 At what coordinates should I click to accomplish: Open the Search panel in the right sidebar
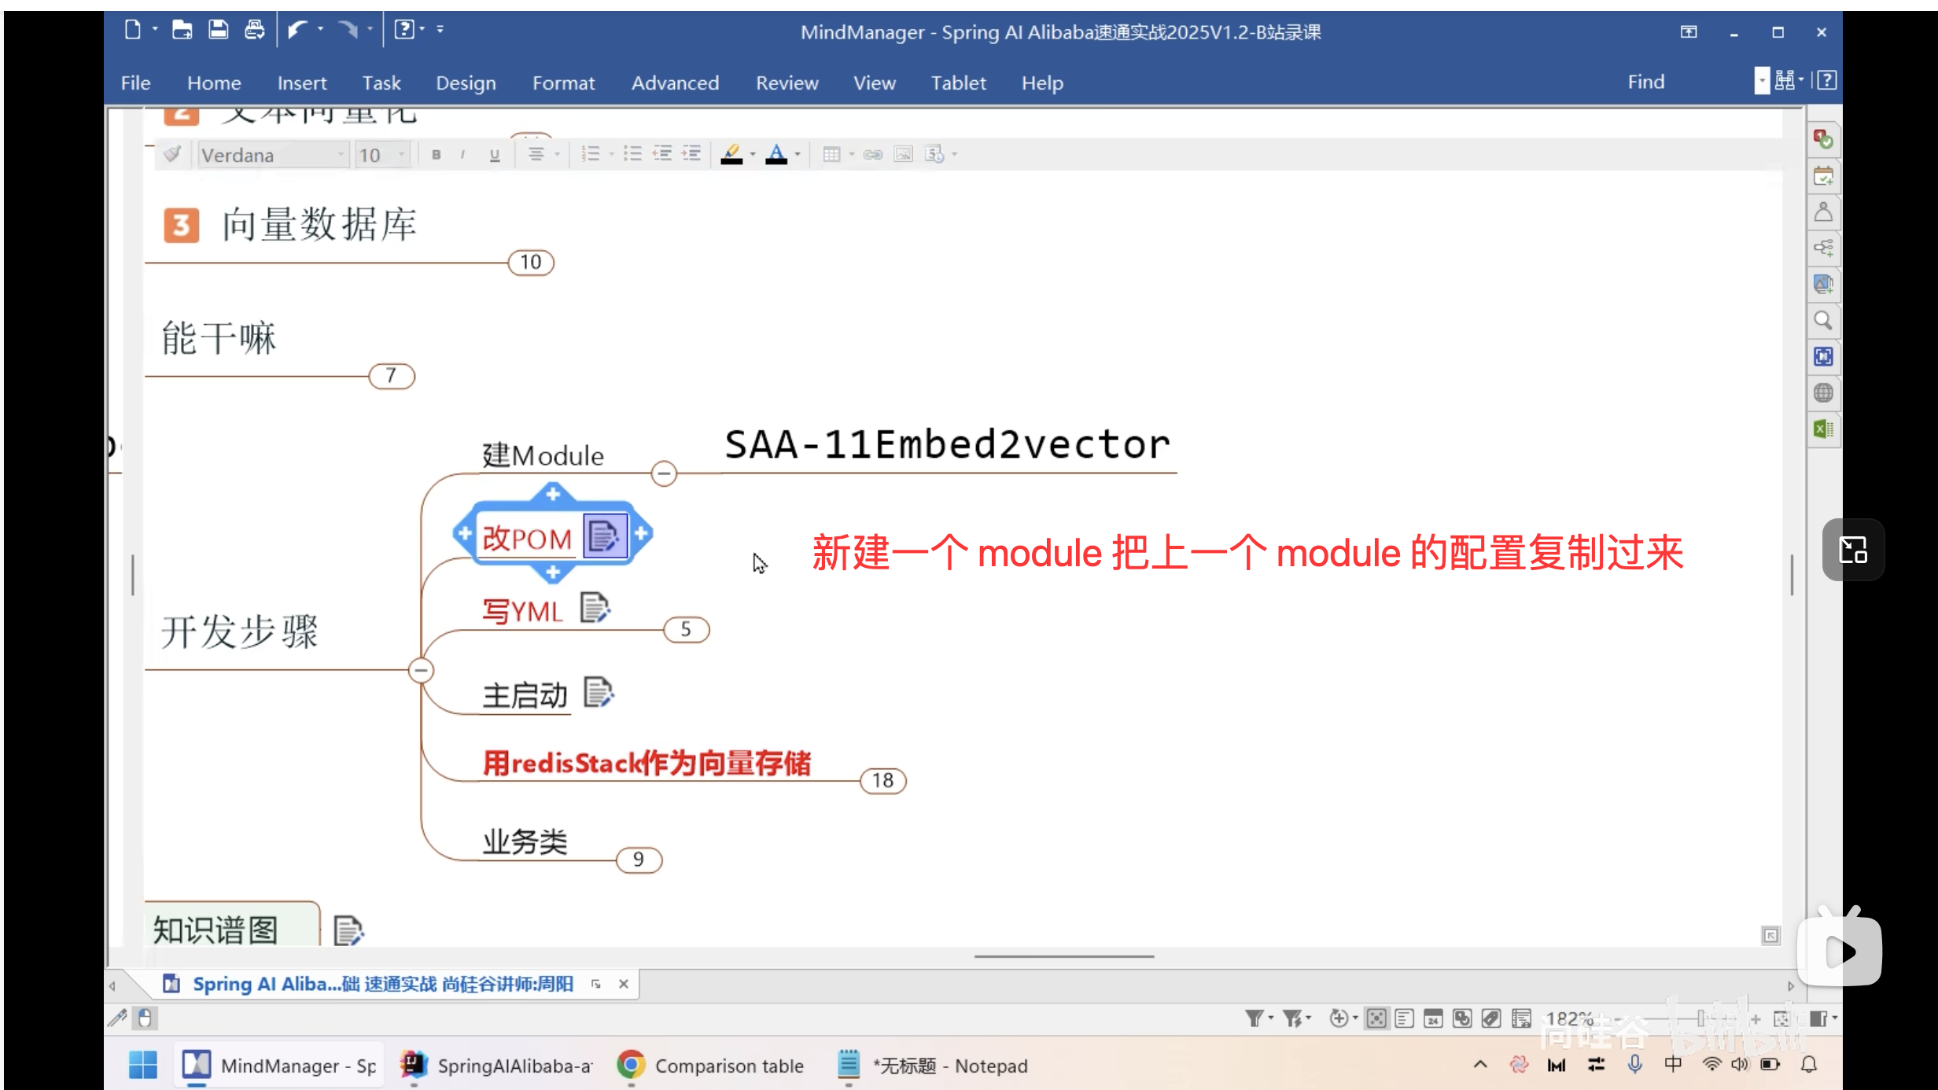pyautogui.click(x=1823, y=320)
